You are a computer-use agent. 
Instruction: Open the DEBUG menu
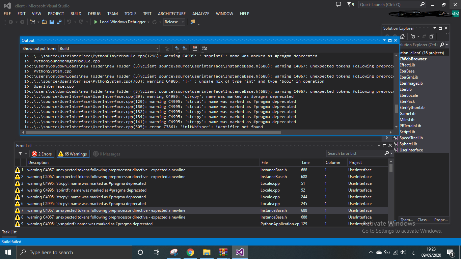tap(94, 14)
